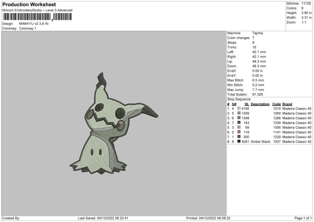Click the pink swatch, code 1356
Viewport: 314px width, 222px height.
[239, 127]
